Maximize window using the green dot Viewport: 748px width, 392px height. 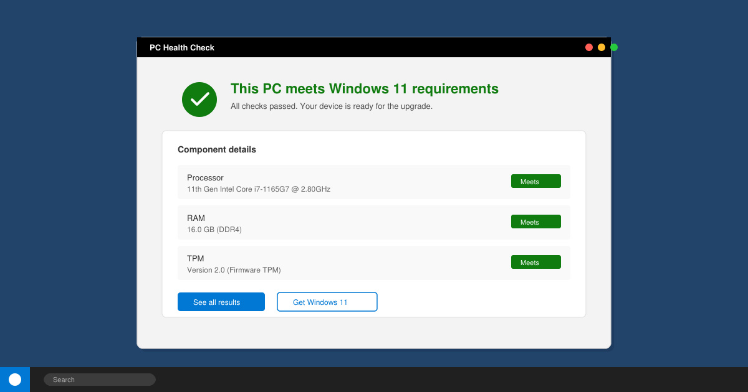[x=614, y=47]
